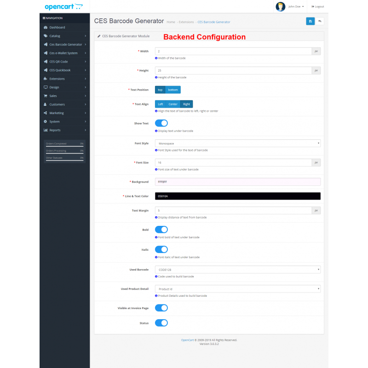Image resolution: width=368 pixels, height=368 pixels.
Task: Click the blue save icon button
Action: 310,21
